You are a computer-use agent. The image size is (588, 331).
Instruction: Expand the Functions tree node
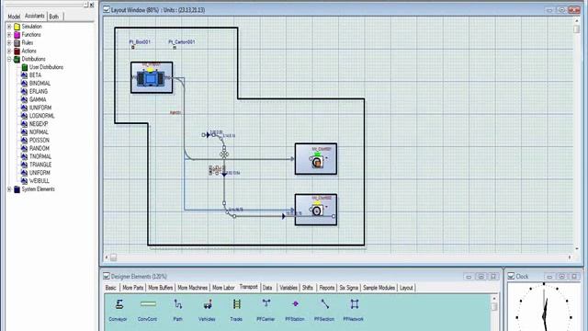9,35
